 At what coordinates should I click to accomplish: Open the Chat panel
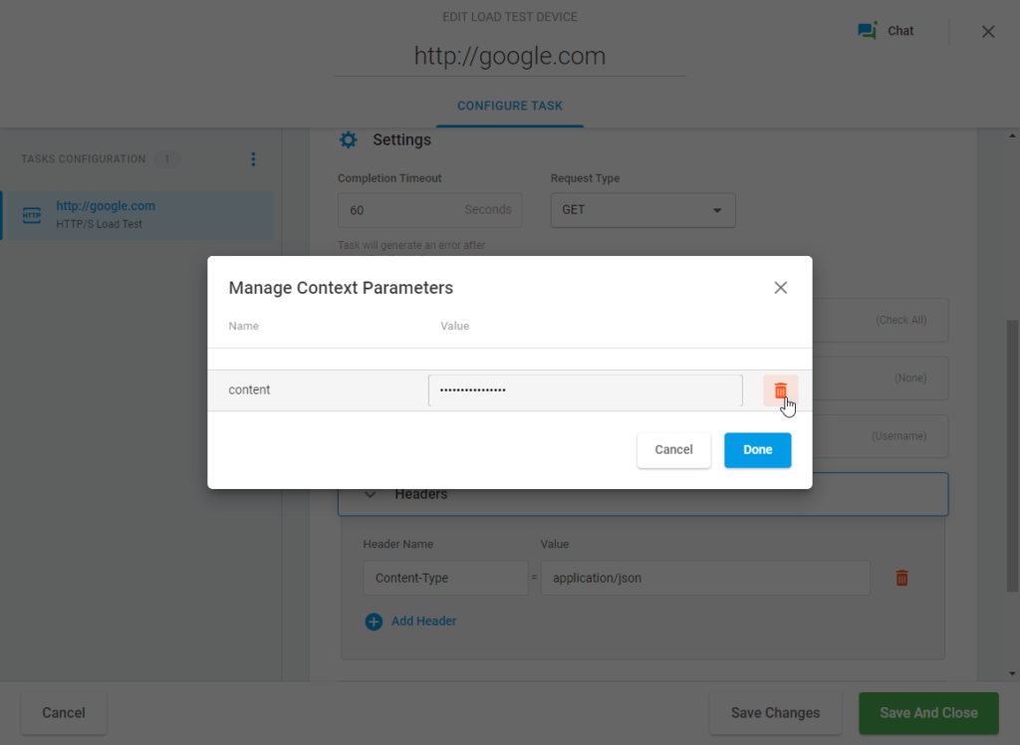click(885, 30)
